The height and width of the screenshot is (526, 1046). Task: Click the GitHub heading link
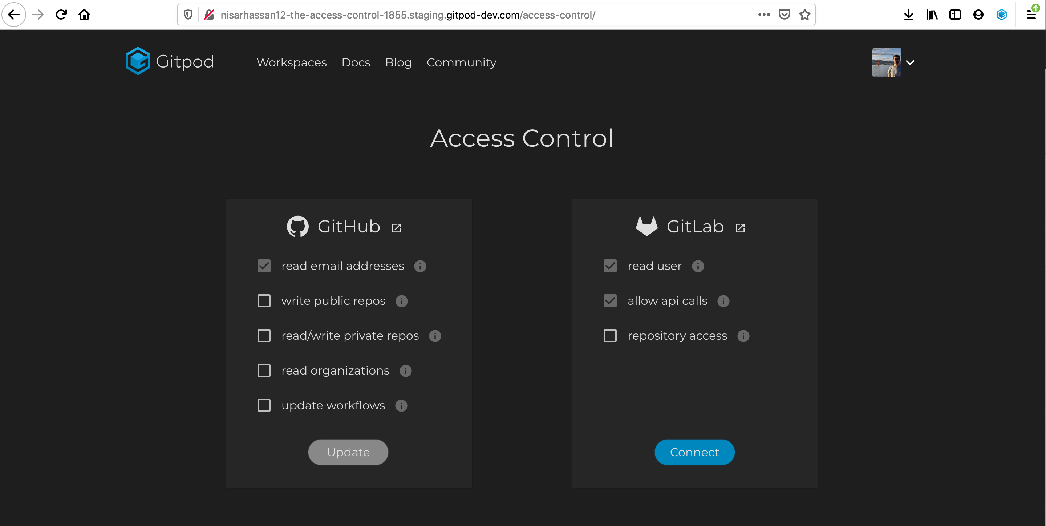[349, 226]
